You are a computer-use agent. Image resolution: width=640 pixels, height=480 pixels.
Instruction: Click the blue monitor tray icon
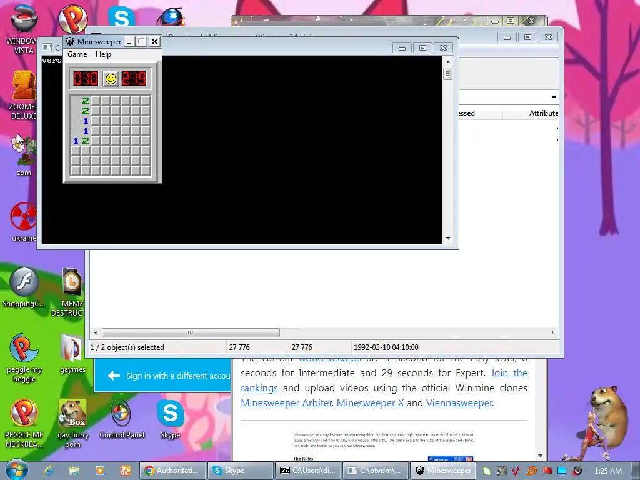[x=562, y=471]
